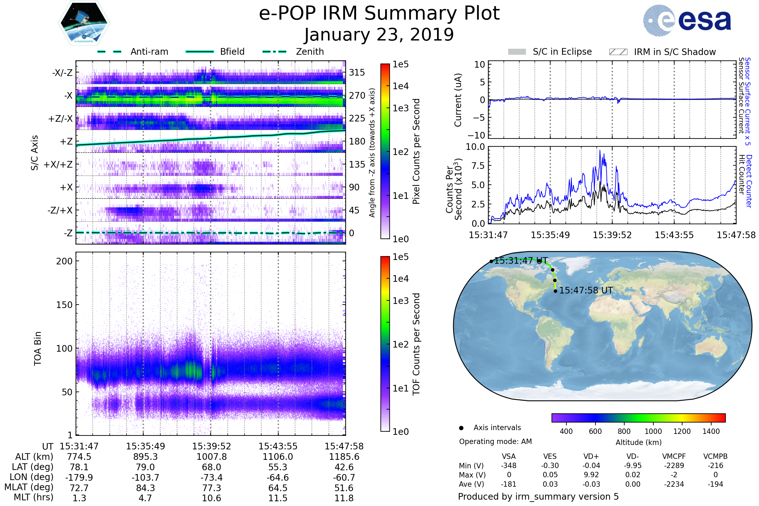Click the Detect Counter blue axis label
759x506 pixels.
pos(749,181)
